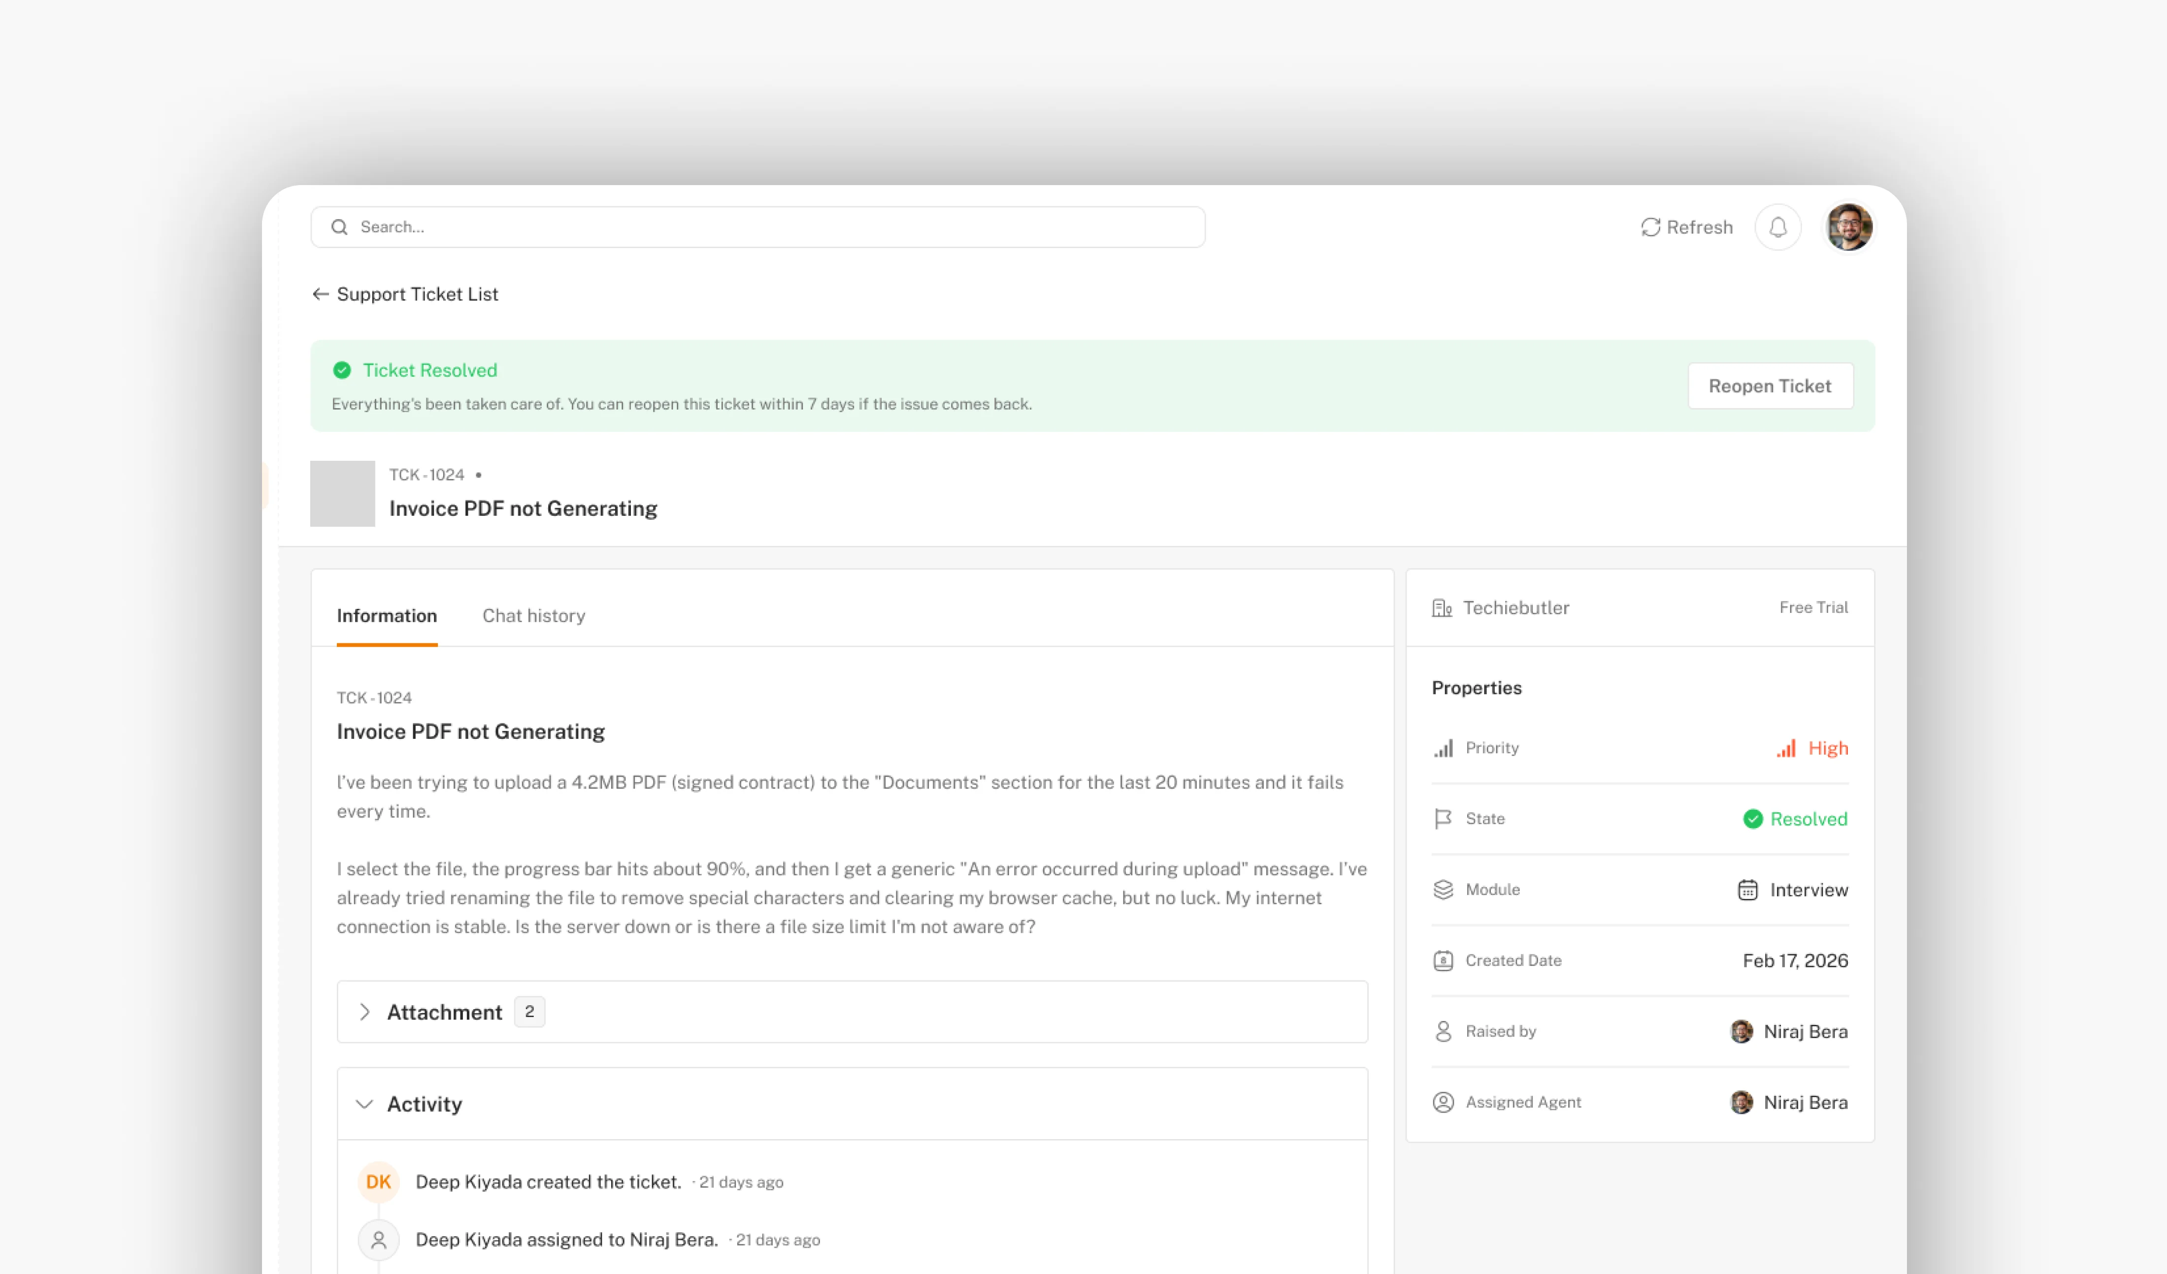Click the Module layers icon
The image size is (2167, 1274).
point(1444,890)
